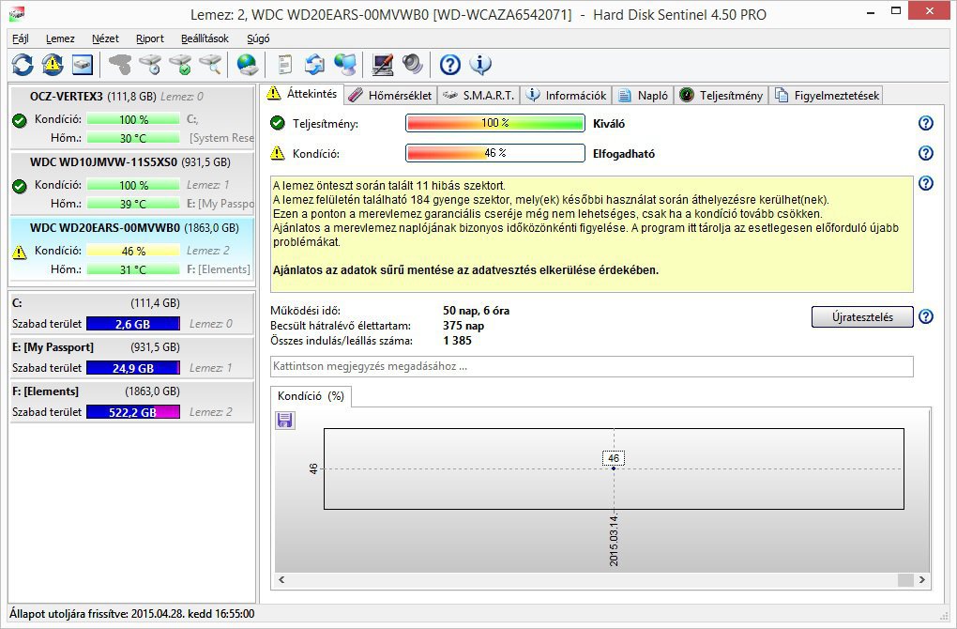Screen dimensions: 957x629
Task: Select the E: [My Passport] partition
Action: (132, 358)
